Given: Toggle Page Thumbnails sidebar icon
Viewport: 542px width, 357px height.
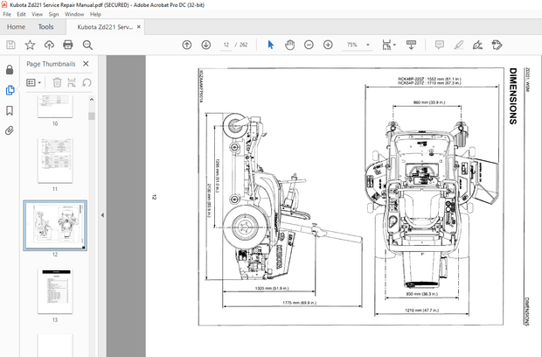Looking at the screenshot, I should point(10,90).
